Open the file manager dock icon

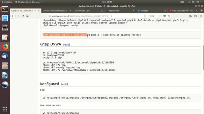pos(5,66)
